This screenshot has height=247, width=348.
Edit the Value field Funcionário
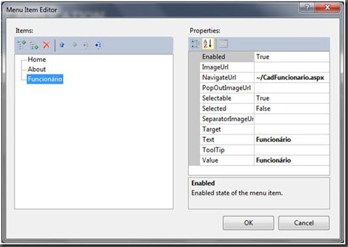[x=291, y=160]
